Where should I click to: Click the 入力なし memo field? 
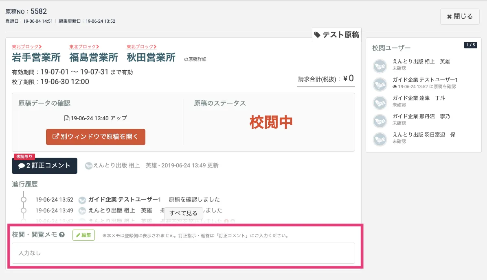click(x=183, y=253)
